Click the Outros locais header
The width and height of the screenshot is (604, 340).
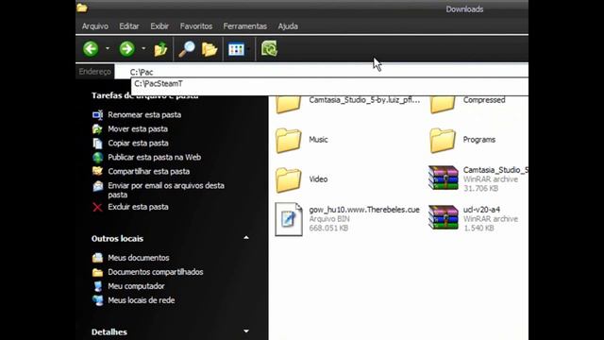pos(117,239)
